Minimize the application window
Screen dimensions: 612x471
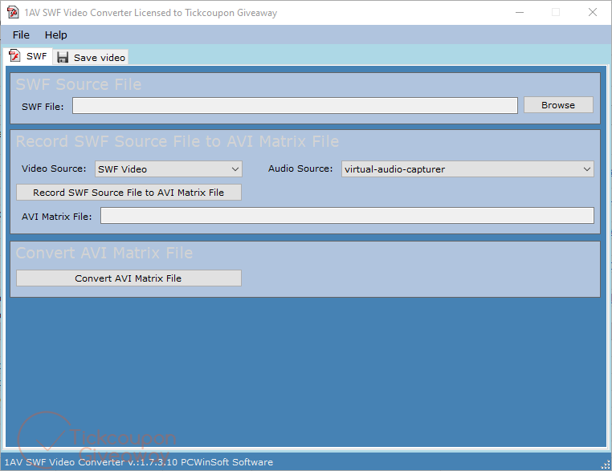(520, 13)
